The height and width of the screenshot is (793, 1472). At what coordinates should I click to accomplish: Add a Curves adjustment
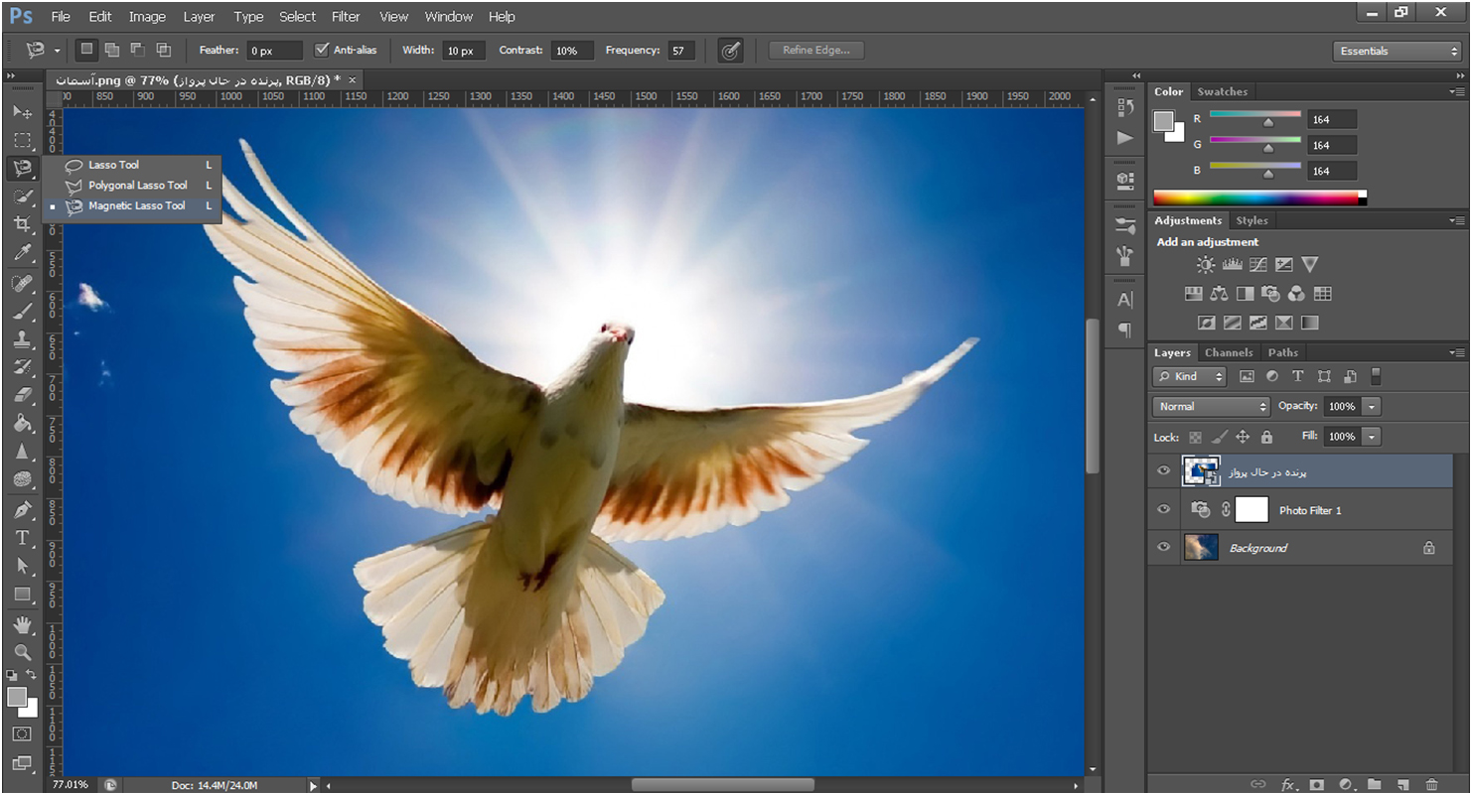tap(1257, 265)
